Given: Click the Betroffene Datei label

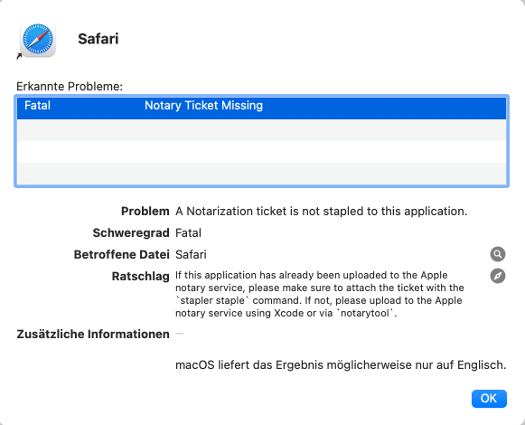Looking at the screenshot, I should coord(122,254).
